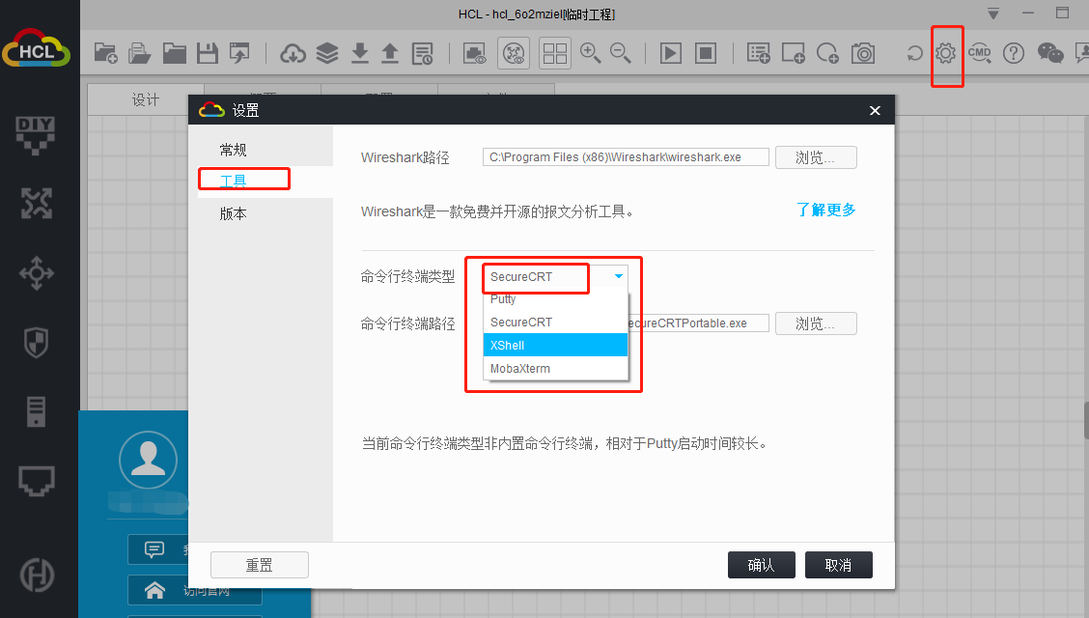Click the stop all devices square icon
The width and height of the screenshot is (1089, 618).
point(706,53)
